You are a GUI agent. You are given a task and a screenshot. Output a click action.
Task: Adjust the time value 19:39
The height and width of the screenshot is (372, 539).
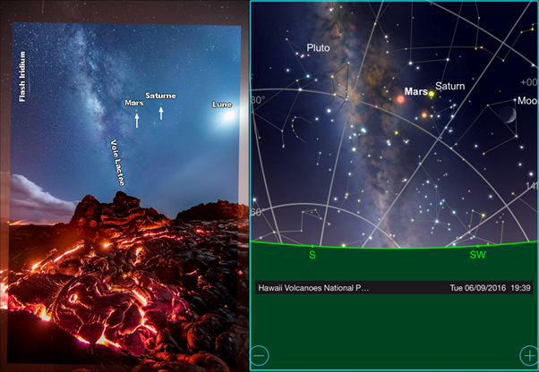coord(520,288)
